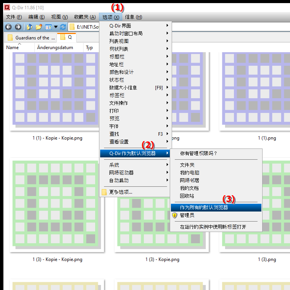Switch to Guardians of the ... tab
290x290 pixels.
pos(31,38)
